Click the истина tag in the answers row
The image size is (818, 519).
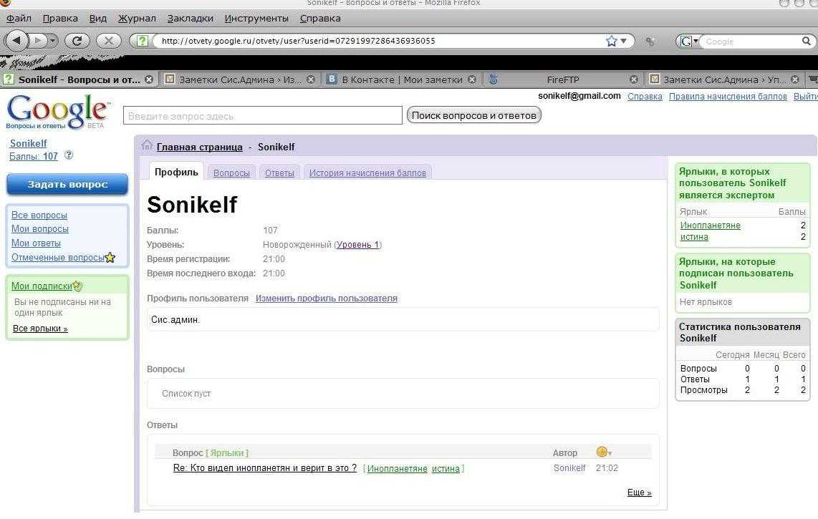click(x=446, y=468)
